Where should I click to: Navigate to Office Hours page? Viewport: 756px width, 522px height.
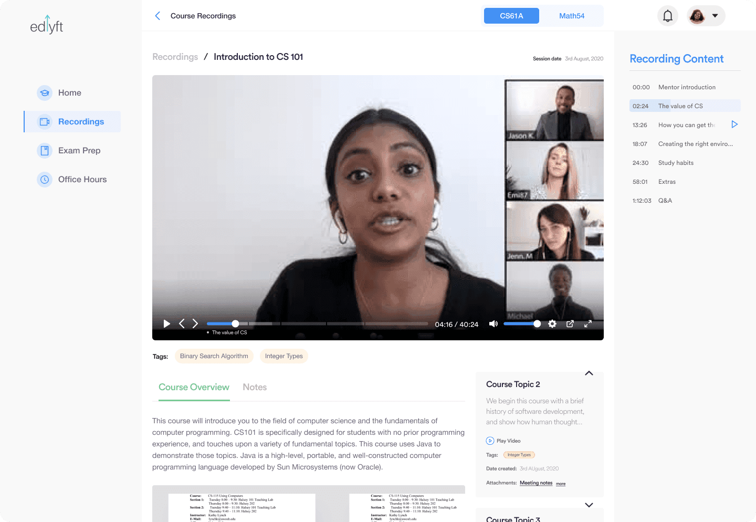click(x=82, y=180)
